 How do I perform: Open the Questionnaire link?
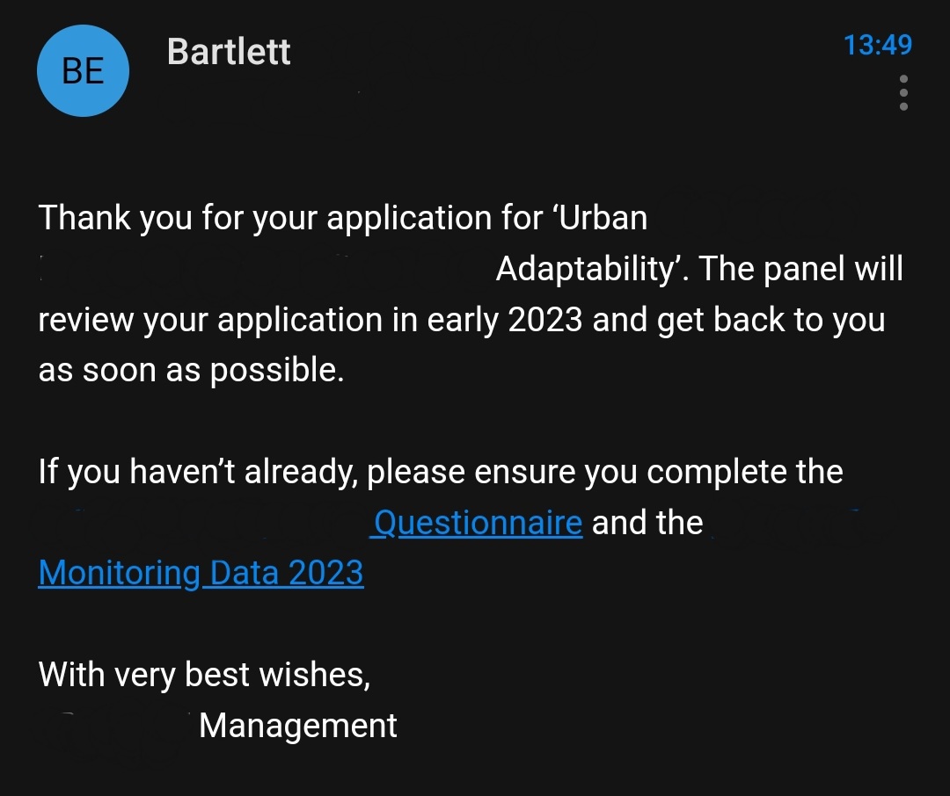pos(478,523)
